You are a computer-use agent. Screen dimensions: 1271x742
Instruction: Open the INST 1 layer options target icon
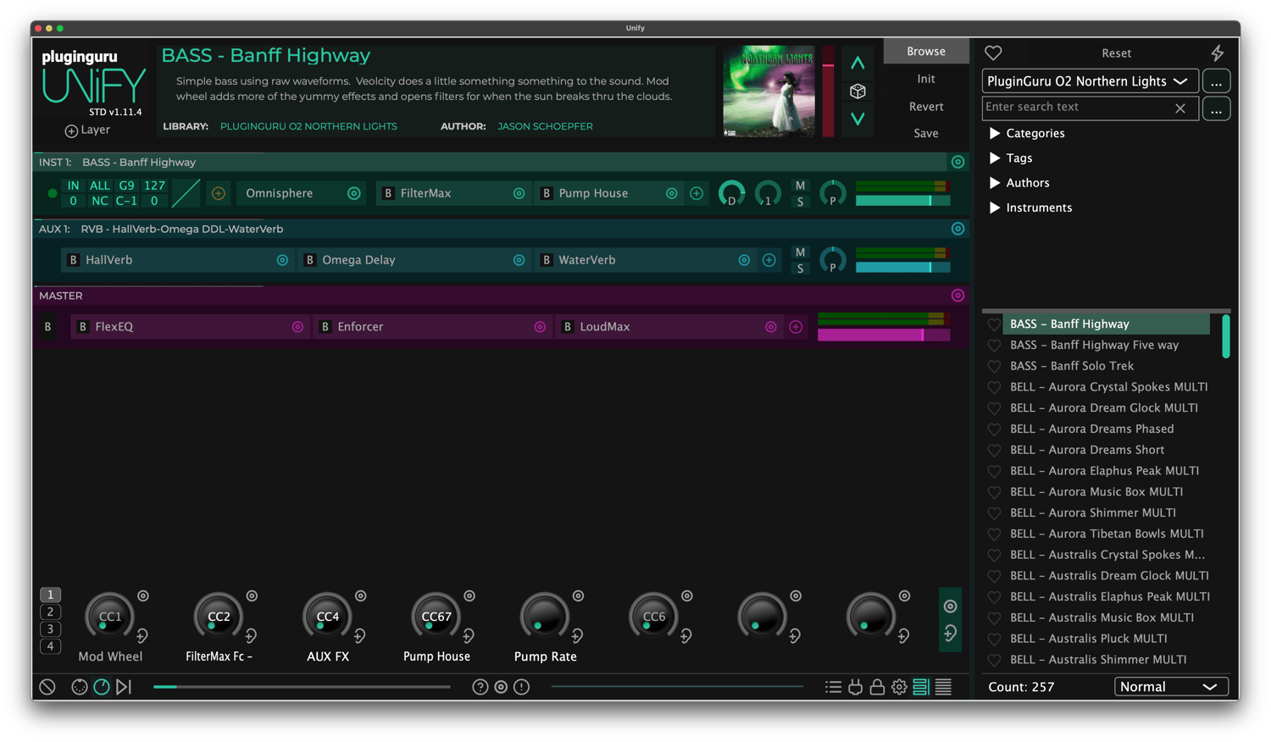pos(957,162)
